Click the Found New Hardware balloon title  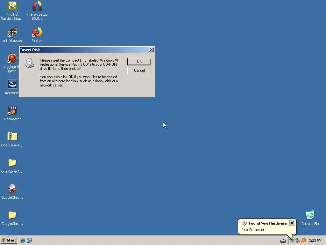pos(267,223)
